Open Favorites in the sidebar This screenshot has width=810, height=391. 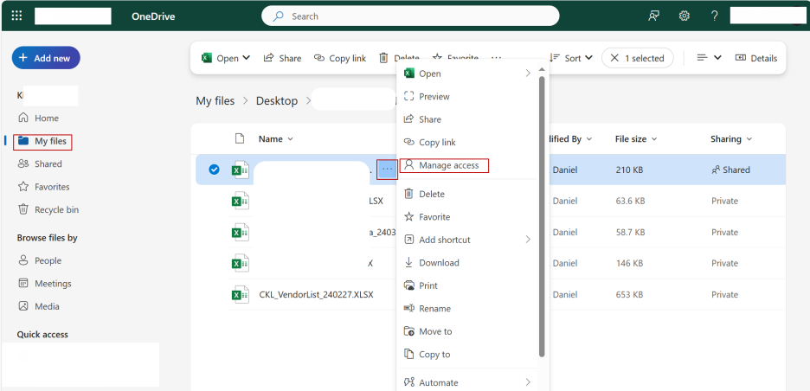coord(43,187)
